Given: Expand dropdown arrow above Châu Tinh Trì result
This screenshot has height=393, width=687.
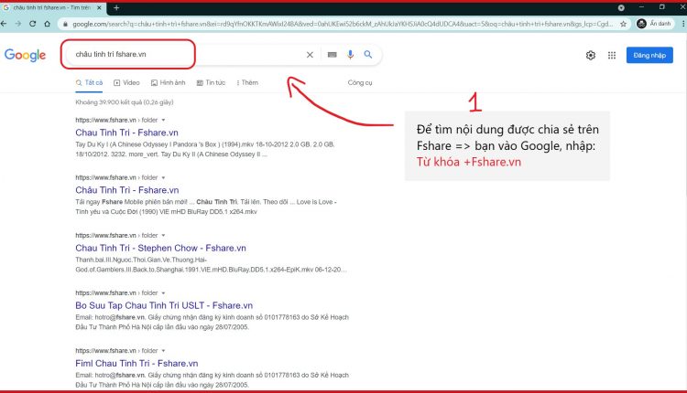Looking at the screenshot, I should [x=163, y=177].
